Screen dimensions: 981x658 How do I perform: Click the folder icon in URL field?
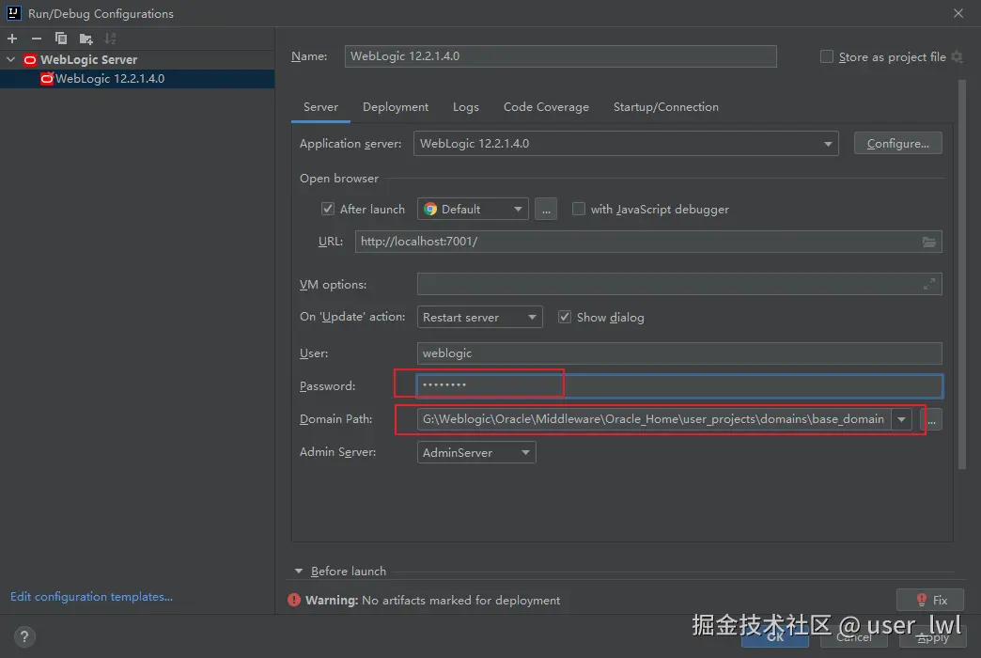click(x=928, y=242)
